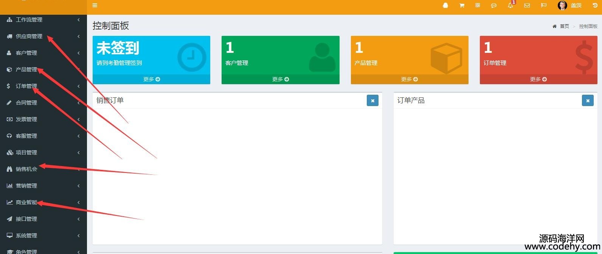Screen dimensions: 602x254
Task: Close the 订单产品 panel
Action: click(x=588, y=100)
